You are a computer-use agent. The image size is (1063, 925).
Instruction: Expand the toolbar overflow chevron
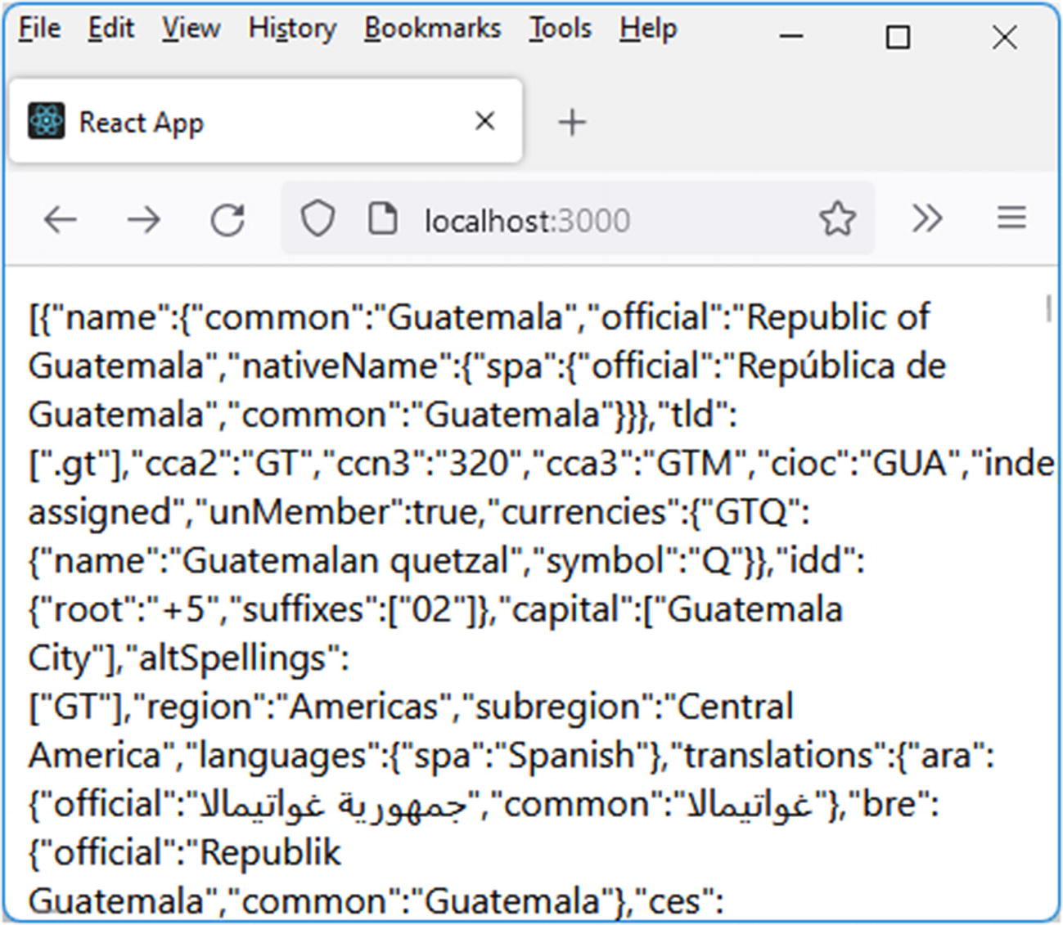pyautogui.click(x=926, y=218)
